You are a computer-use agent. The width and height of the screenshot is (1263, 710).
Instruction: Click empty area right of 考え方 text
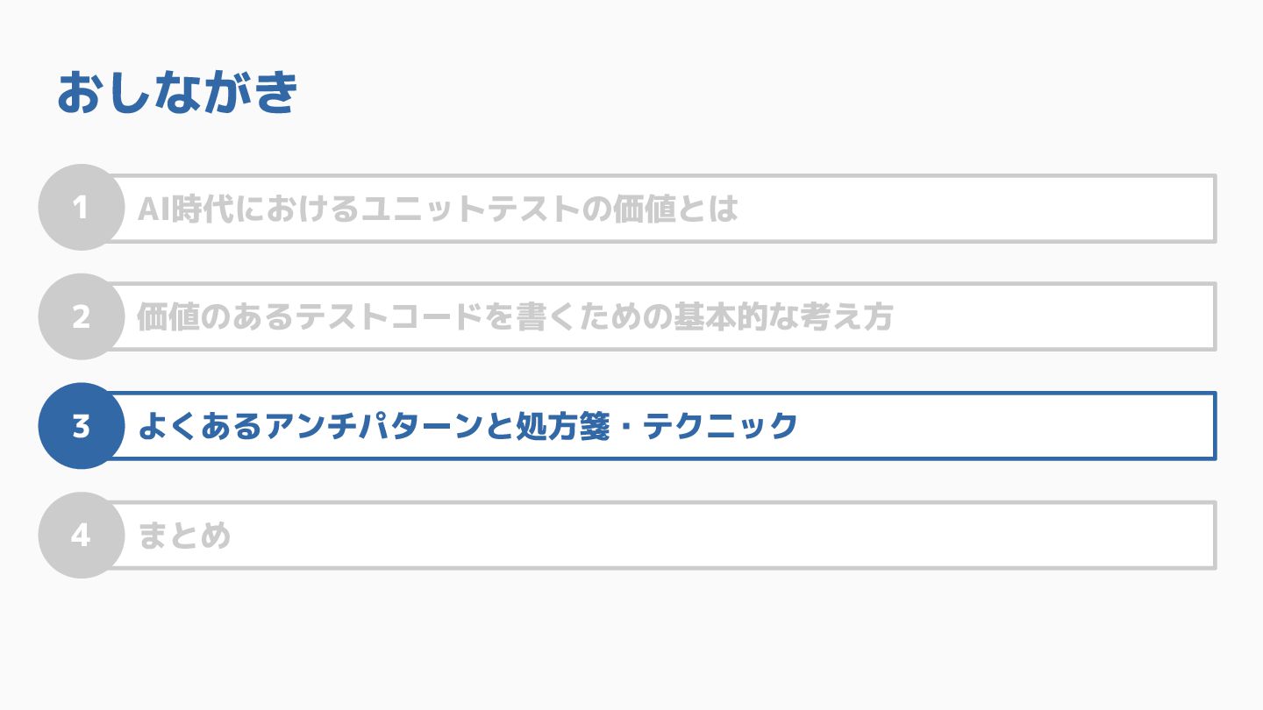point(1052,317)
